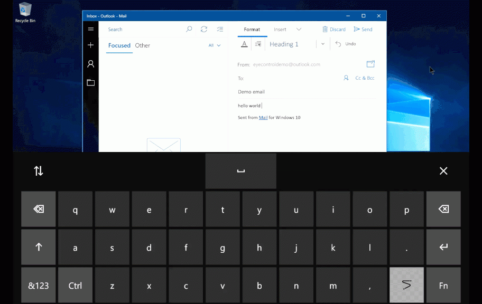Click the font formatting underlined A icon
This screenshot has width=482, height=304.
(x=244, y=44)
